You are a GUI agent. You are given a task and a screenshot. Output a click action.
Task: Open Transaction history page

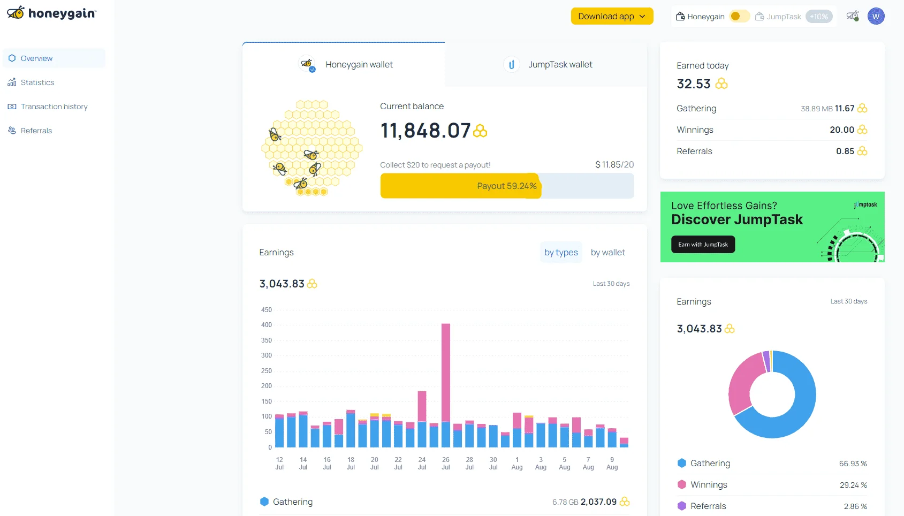54,107
